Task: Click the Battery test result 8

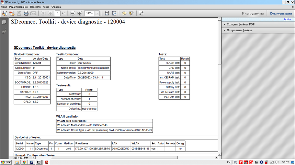Action: [185, 87]
